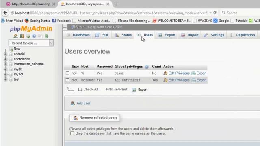
Task: Tick the checkbox for user hpv
Action: (67, 73)
